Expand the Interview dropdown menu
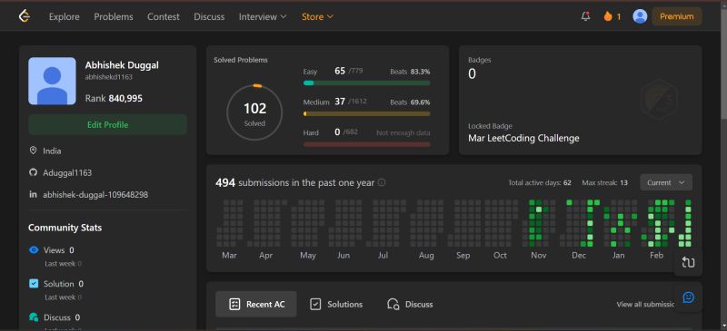Viewport: 727px width, 331px height. 263,16
